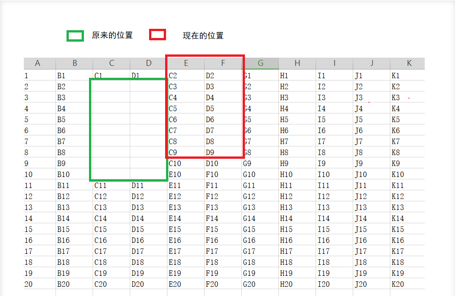Select column B header
455x296 pixels.
coord(74,63)
